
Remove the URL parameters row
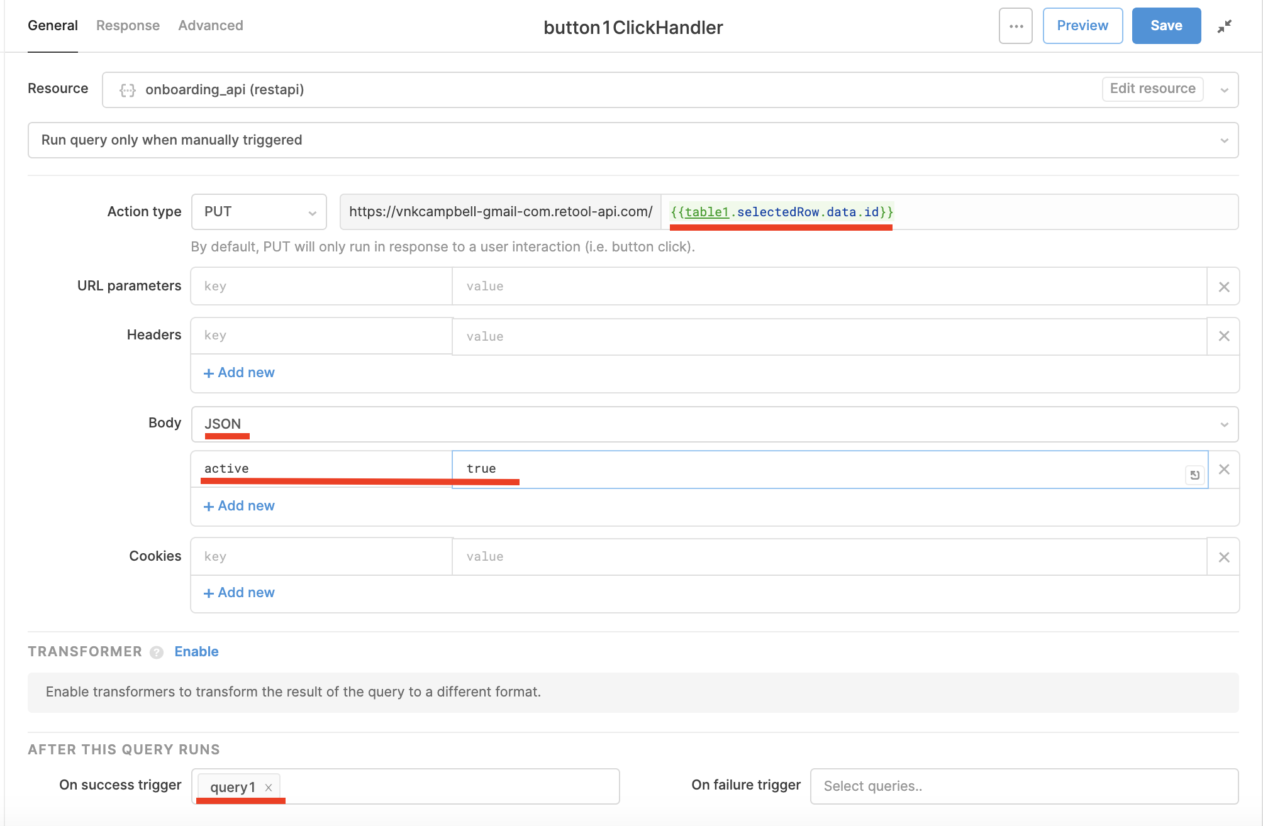[x=1223, y=287]
